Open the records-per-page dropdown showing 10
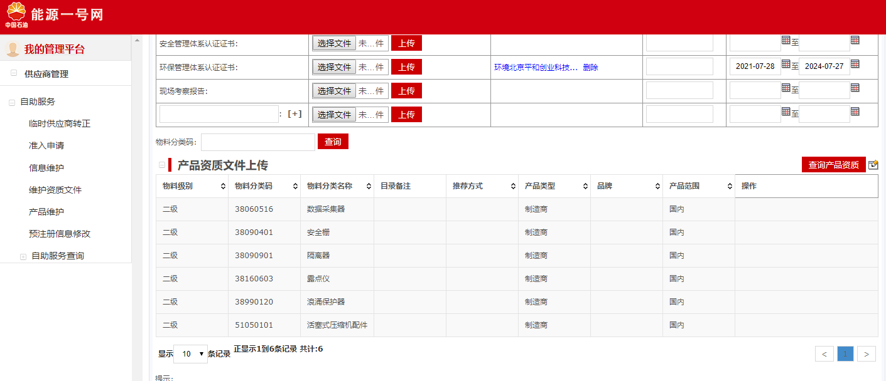 click(x=190, y=354)
